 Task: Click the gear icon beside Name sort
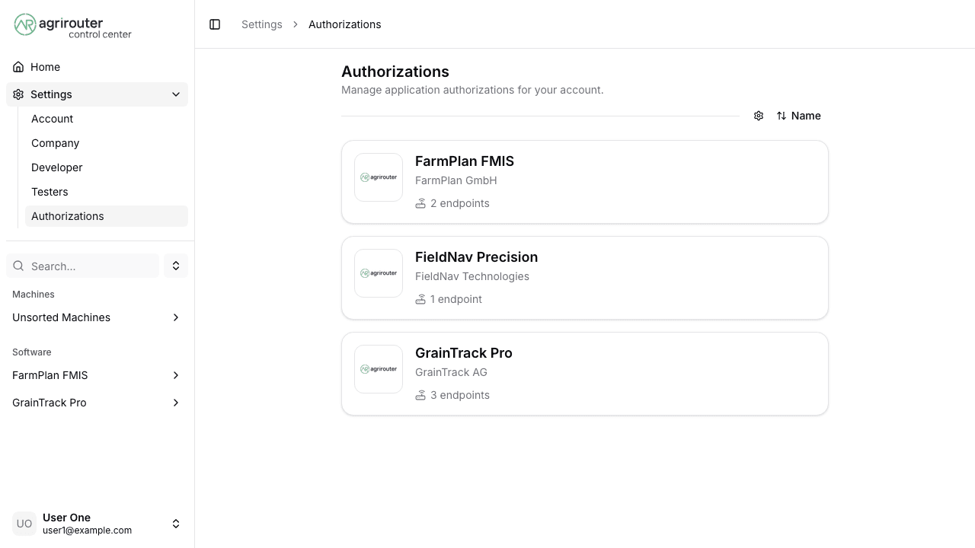click(759, 116)
